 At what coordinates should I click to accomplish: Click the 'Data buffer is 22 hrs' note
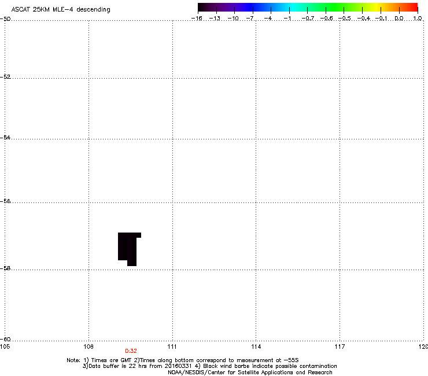(138, 366)
